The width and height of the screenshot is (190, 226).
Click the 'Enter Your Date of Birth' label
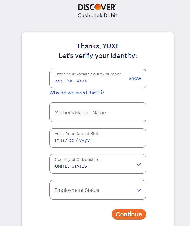77,134
